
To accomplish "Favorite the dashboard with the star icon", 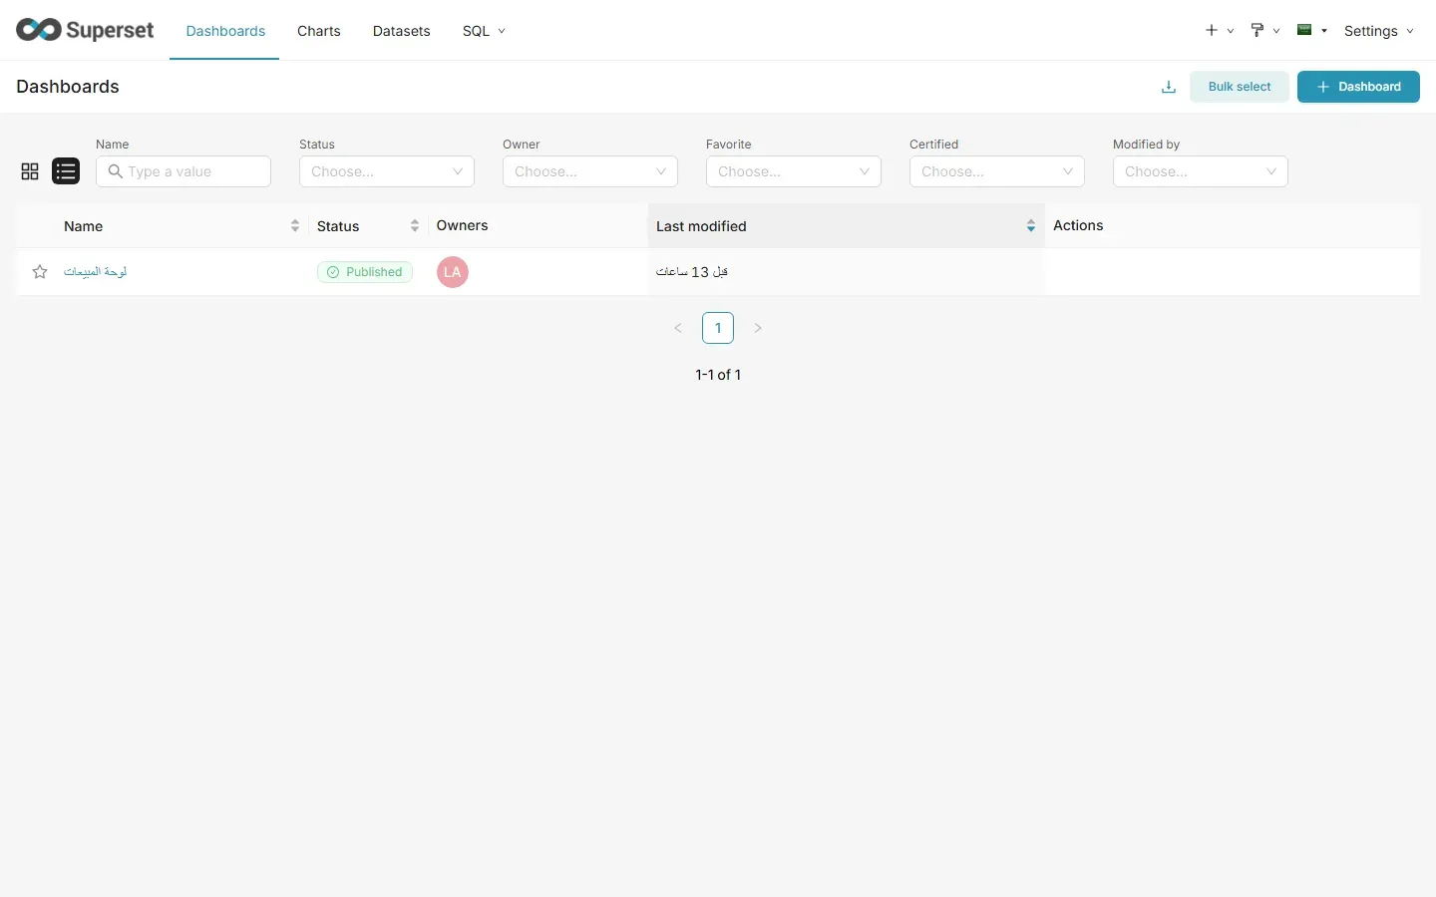I will pyautogui.click(x=40, y=272).
